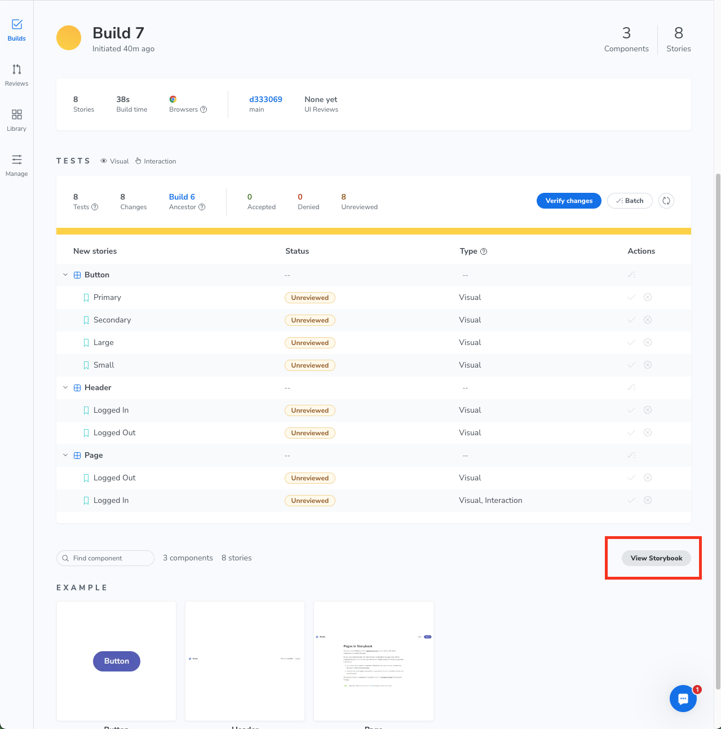Open the Page component thumbnail

[x=374, y=661]
